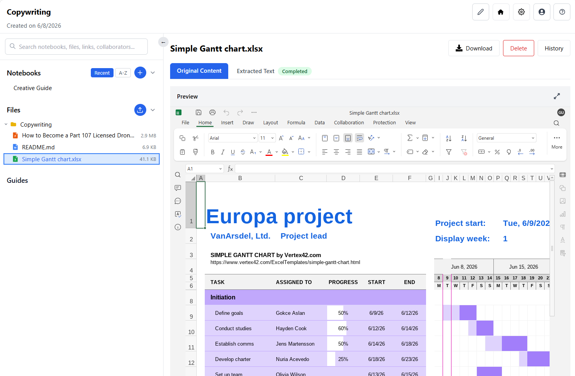Switch to the Layout tab
Screen dimensions: 575x376
(271, 122)
